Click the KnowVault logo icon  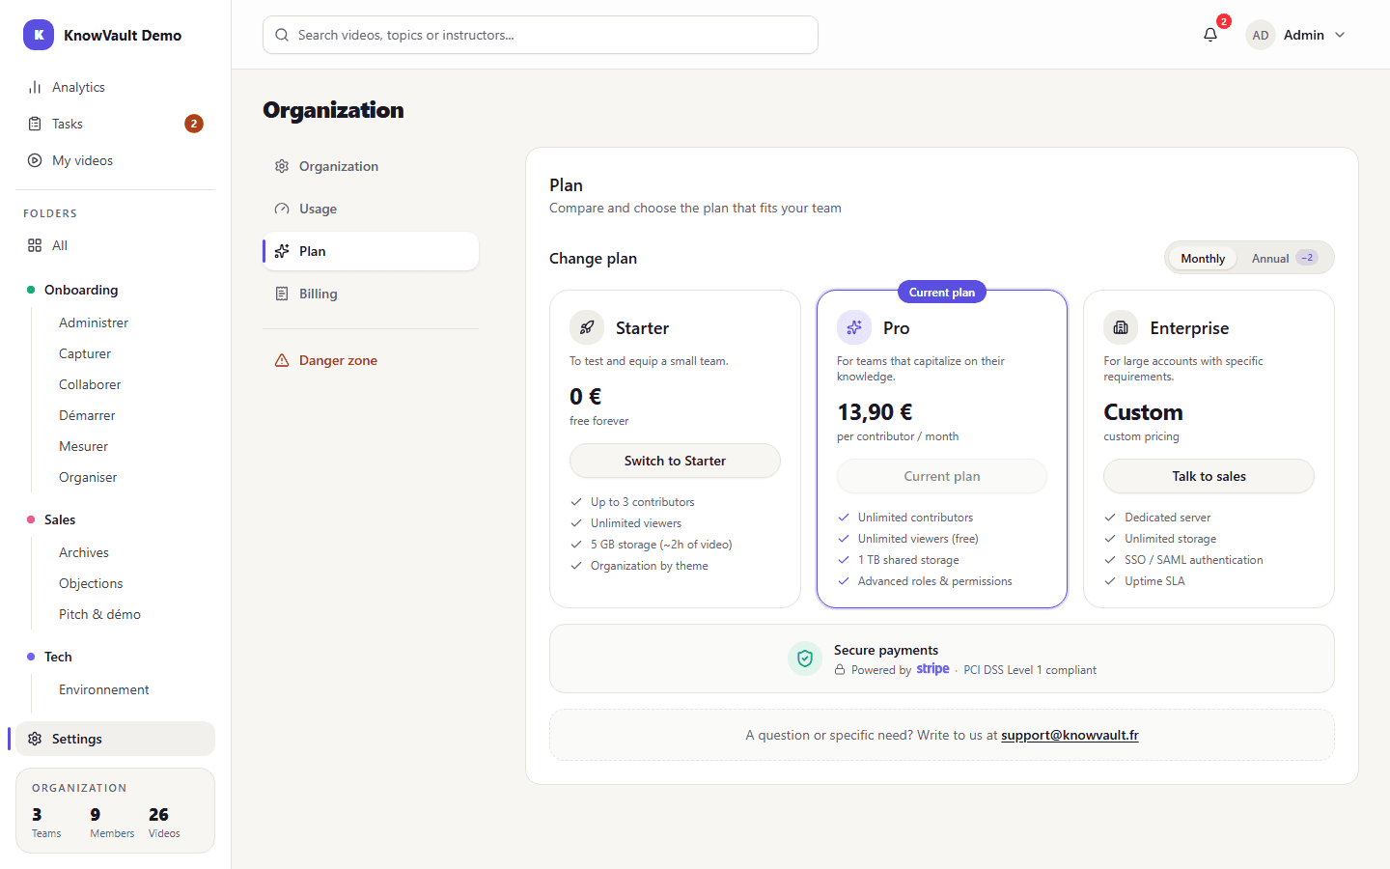[x=39, y=35]
